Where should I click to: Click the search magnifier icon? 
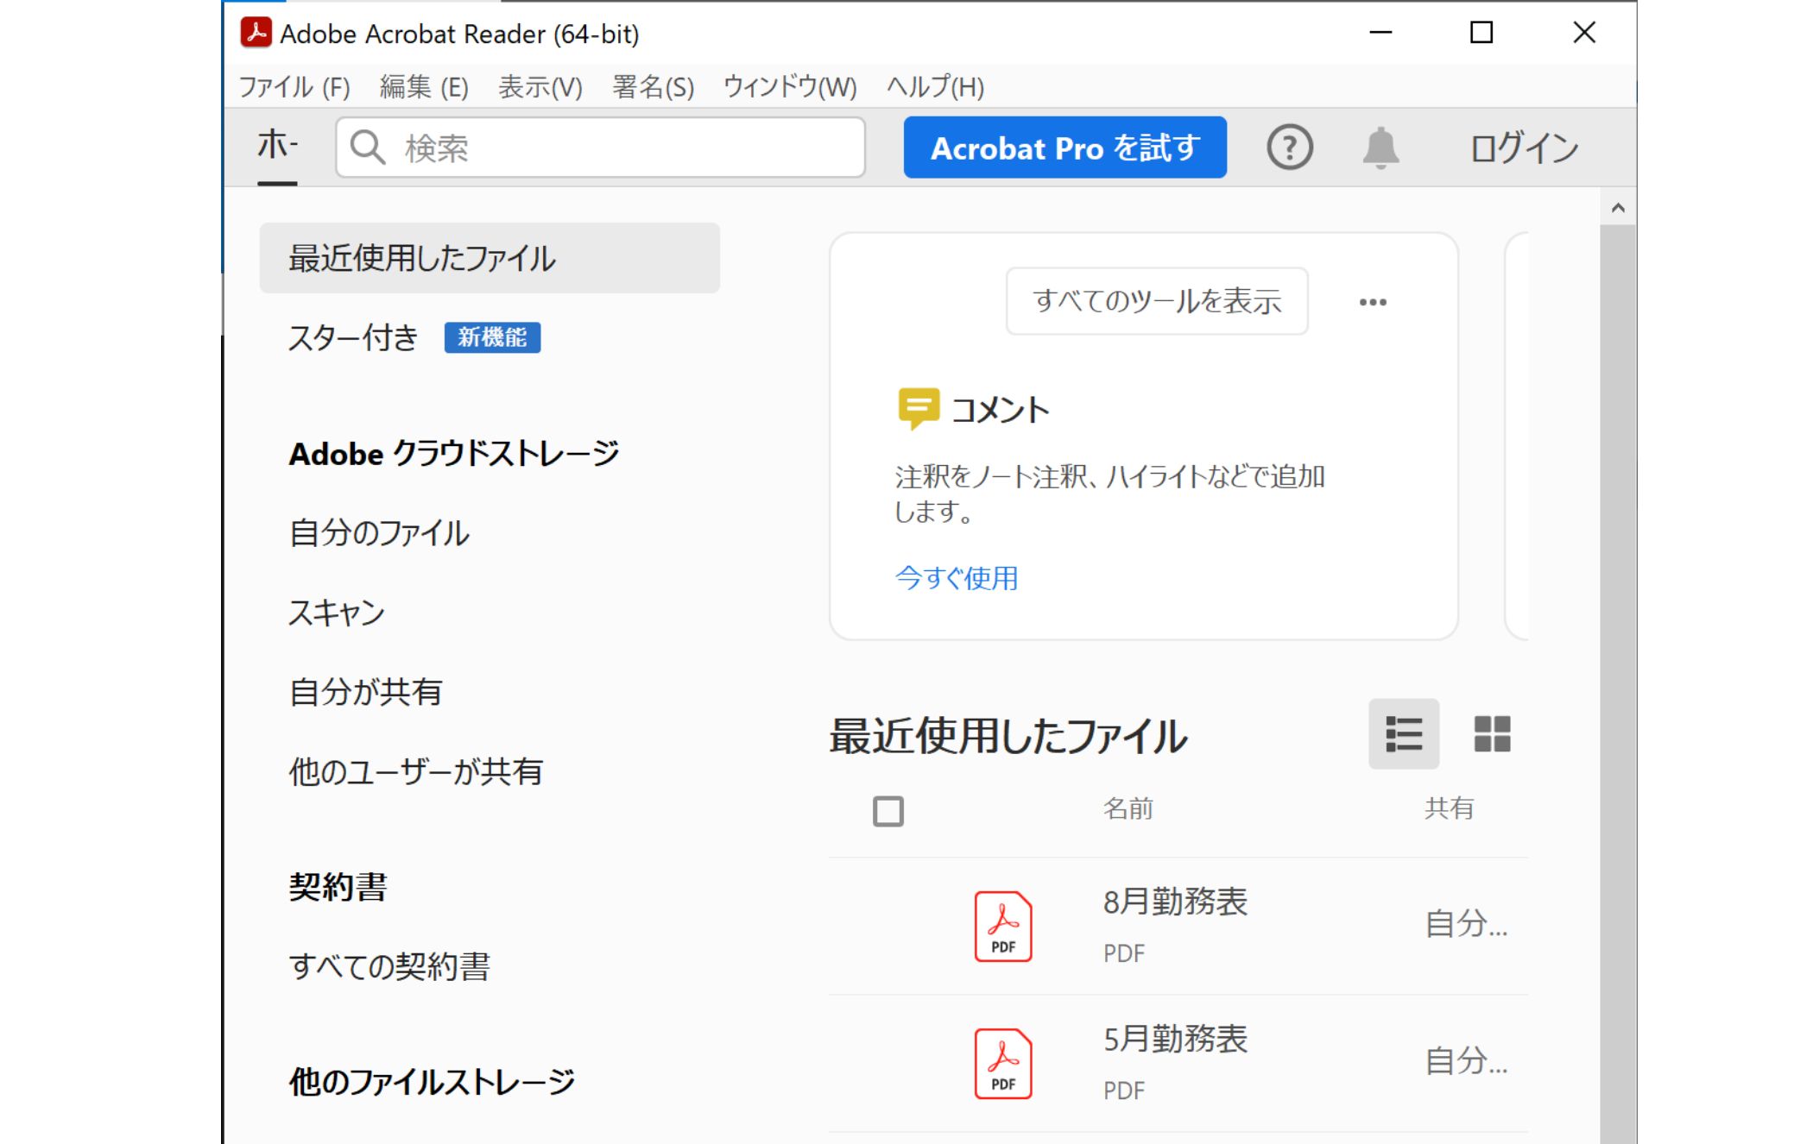coord(368,148)
